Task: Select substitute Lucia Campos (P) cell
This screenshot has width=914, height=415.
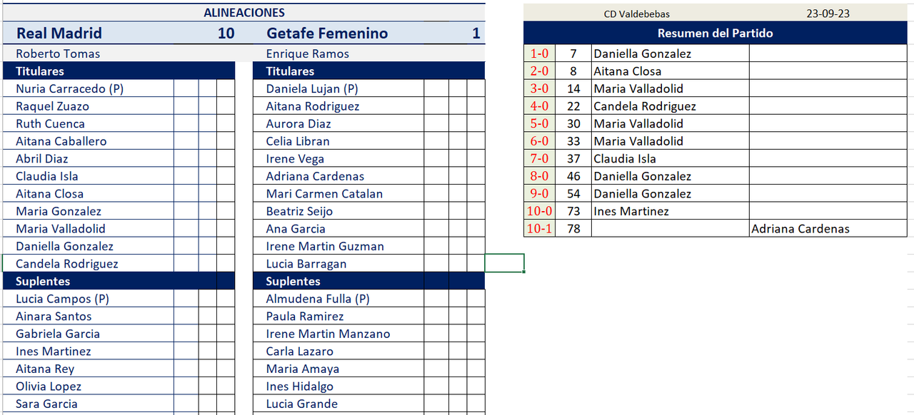Action: tap(63, 299)
